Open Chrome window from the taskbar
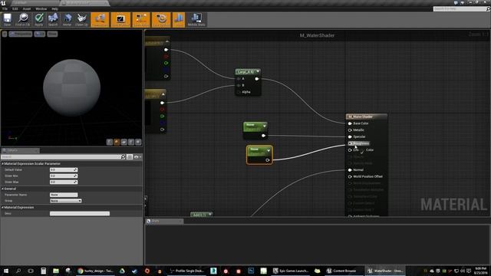 [x=95, y=271]
